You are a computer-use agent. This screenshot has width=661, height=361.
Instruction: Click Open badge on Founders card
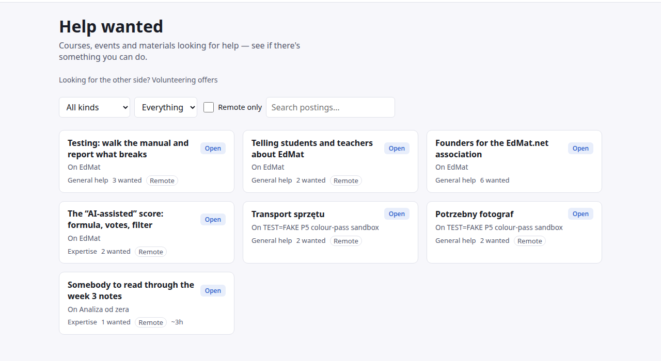tap(580, 149)
